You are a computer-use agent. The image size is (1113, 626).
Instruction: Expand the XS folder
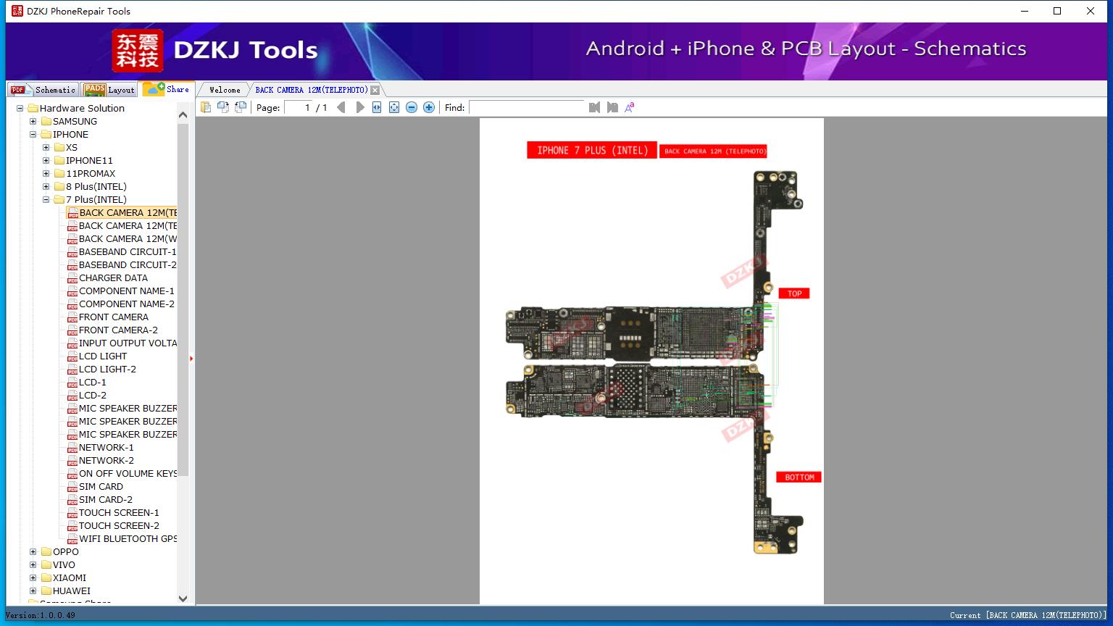pyautogui.click(x=46, y=147)
